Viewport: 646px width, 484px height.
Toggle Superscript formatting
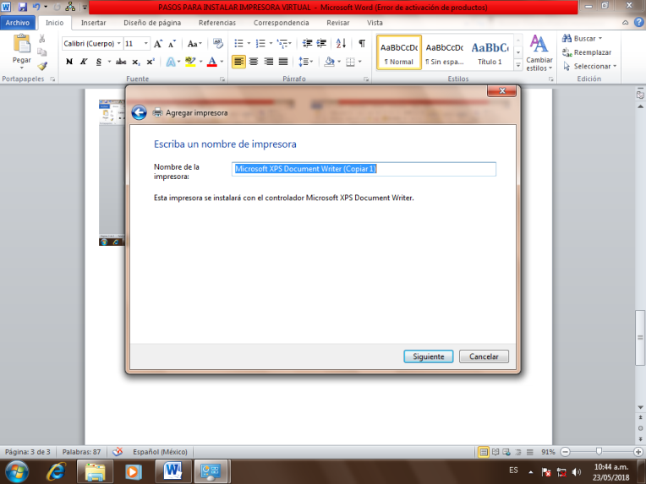(151, 62)
